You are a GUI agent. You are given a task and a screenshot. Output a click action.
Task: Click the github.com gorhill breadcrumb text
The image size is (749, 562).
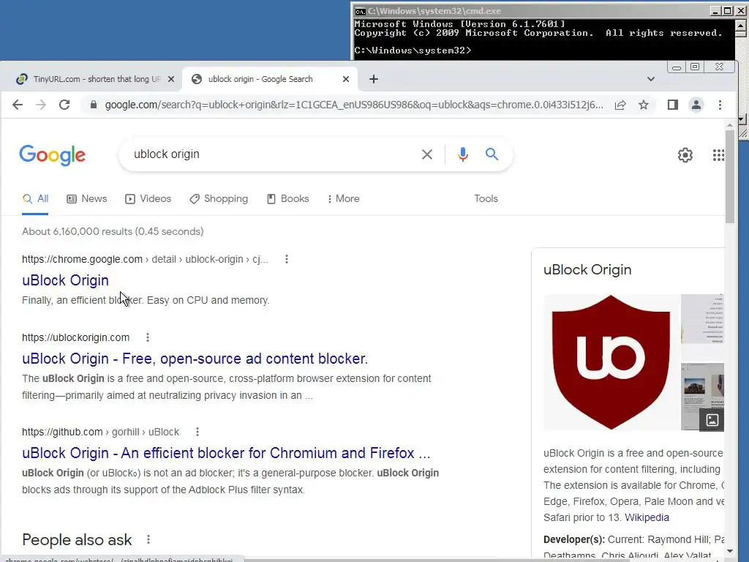tap(100, 432)
